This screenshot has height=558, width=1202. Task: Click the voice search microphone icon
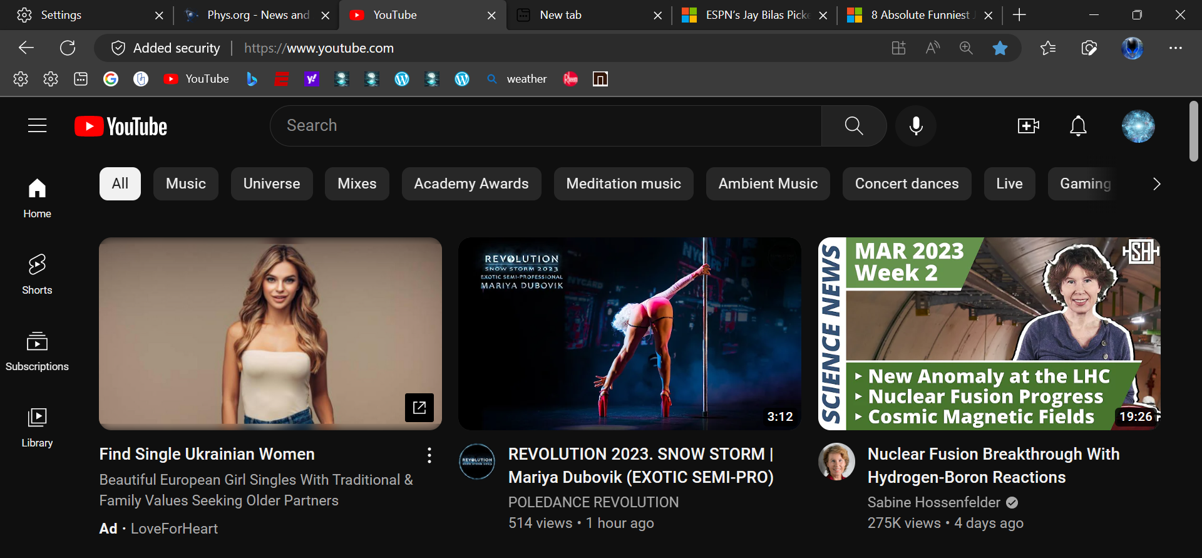(916, 126)
